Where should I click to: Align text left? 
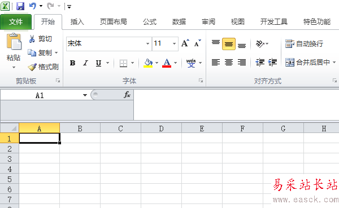pos(216,63)
